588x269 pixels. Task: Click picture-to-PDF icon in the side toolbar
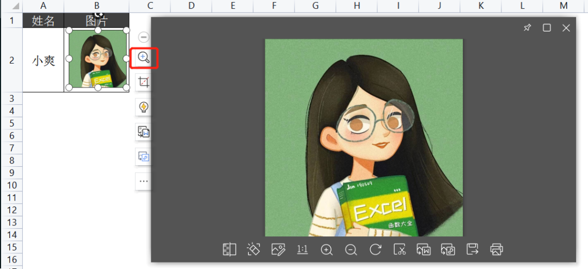coord(144,157)
